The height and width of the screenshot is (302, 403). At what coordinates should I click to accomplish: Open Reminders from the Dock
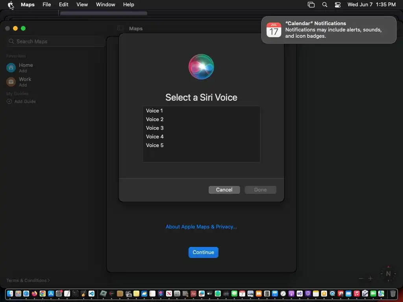pos(152,293)
